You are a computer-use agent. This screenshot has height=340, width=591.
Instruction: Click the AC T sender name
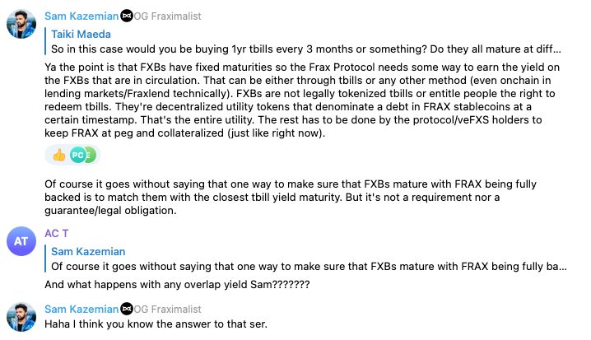tap(57, 233)
